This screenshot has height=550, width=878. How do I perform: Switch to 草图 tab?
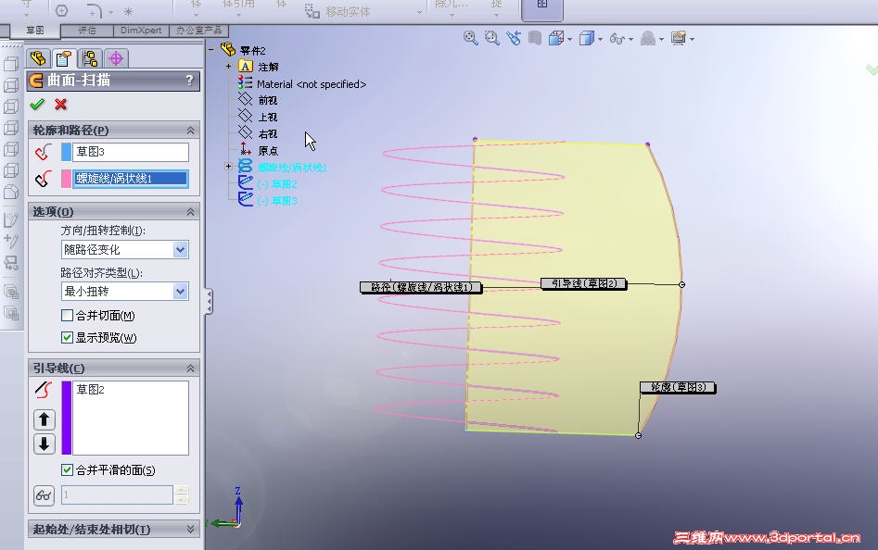click(34, 31)
